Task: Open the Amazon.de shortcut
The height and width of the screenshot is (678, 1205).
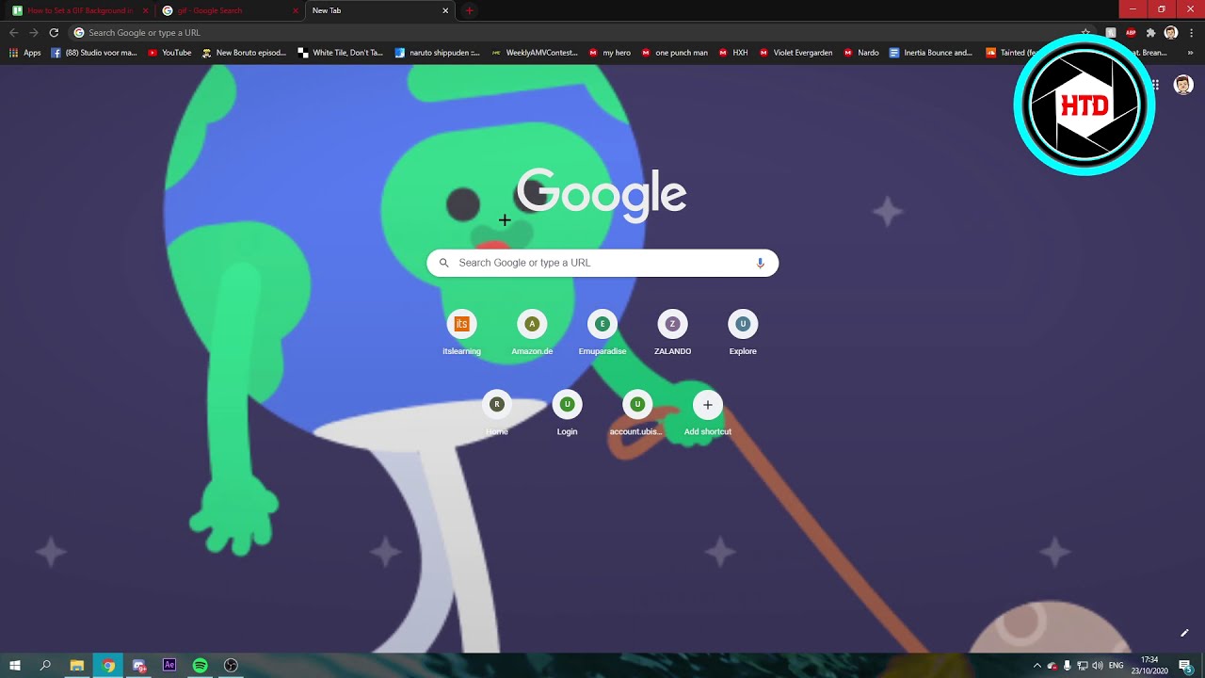Action: (x=532, y=332)
